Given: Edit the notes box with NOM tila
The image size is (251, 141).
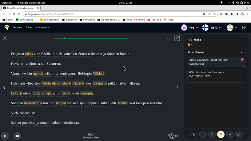Looking at the screenshot, I should click(x=216, y=76).
